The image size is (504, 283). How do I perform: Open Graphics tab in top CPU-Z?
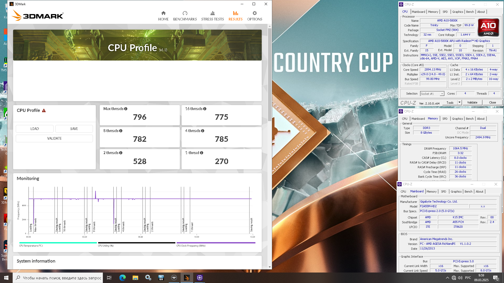coord(458,12)
